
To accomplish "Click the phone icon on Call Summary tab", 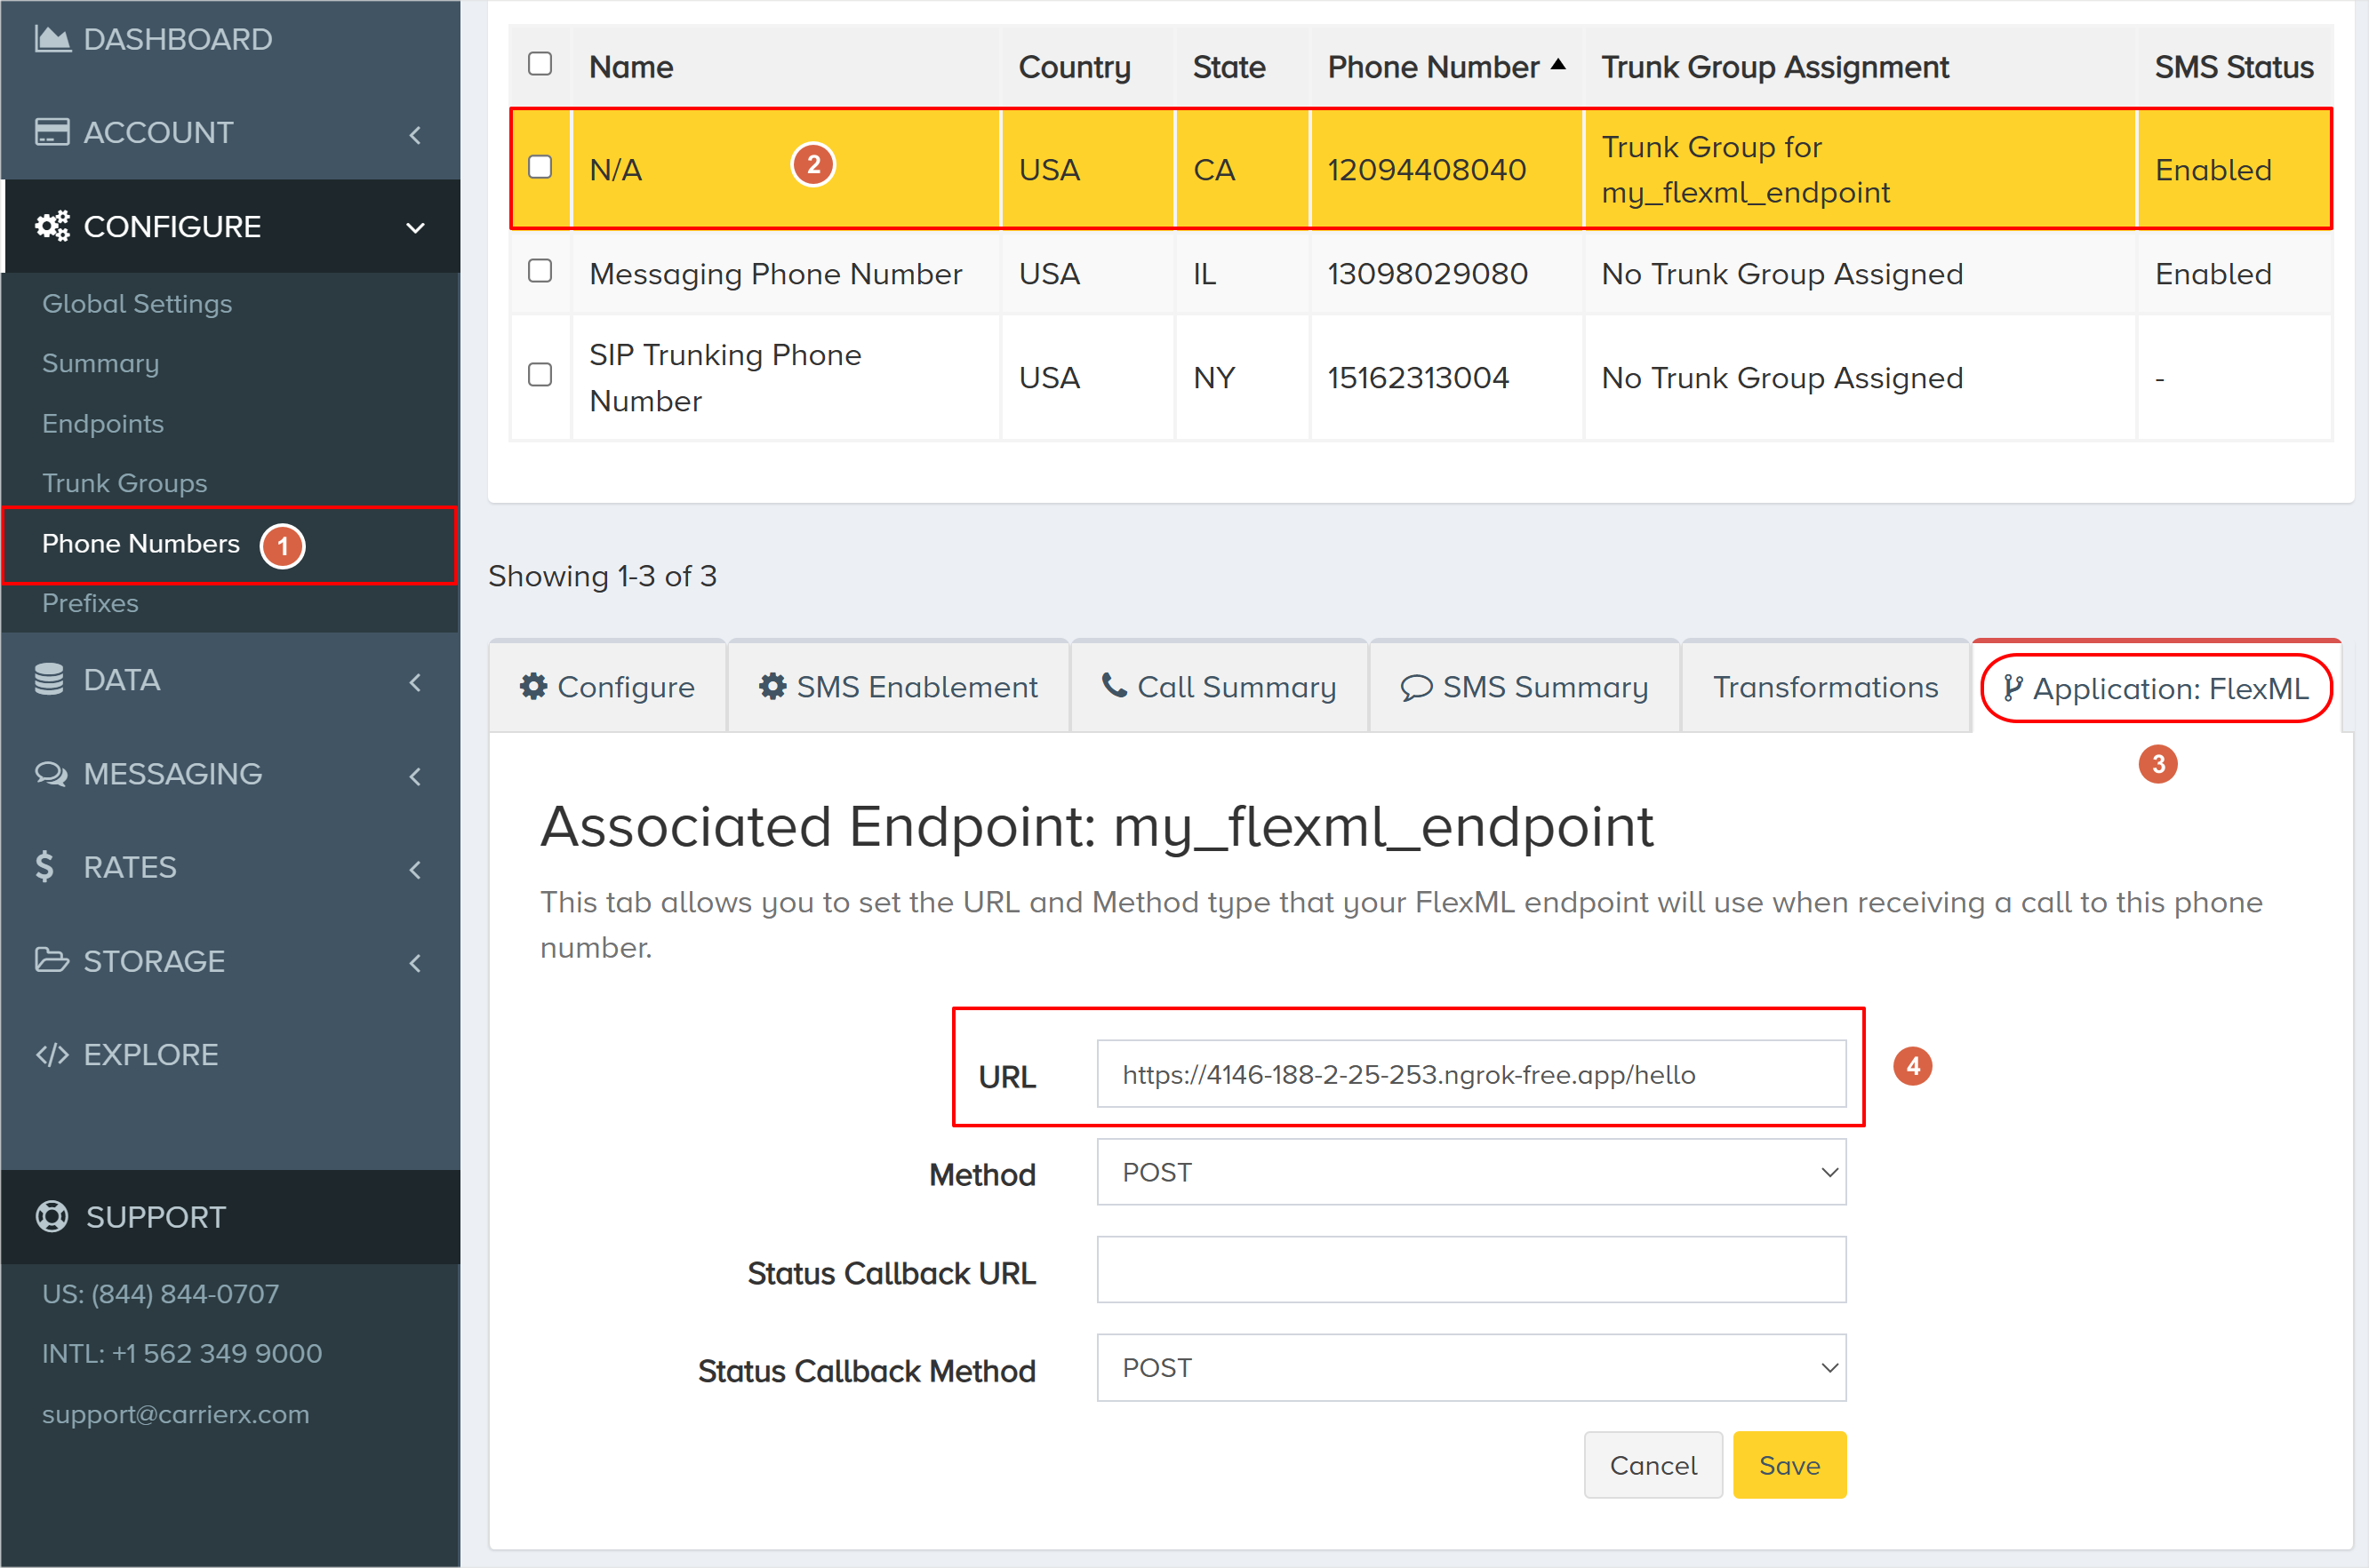I will pos(1114,685).
